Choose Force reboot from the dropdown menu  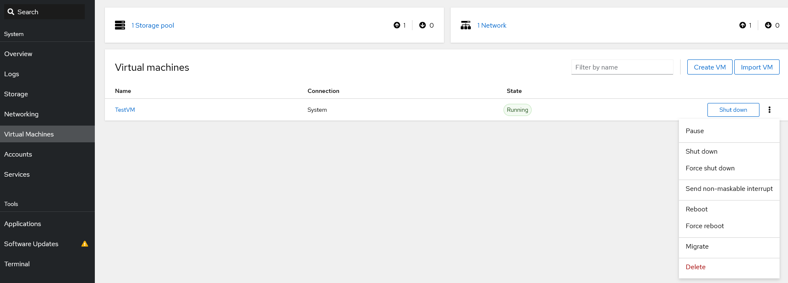(x=705, y=226)
